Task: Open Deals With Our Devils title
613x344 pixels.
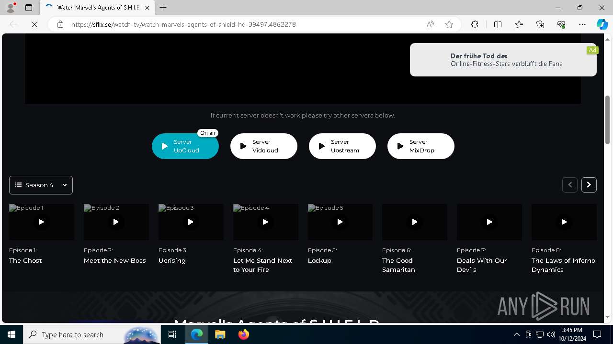Action: [x=482, y=265]
